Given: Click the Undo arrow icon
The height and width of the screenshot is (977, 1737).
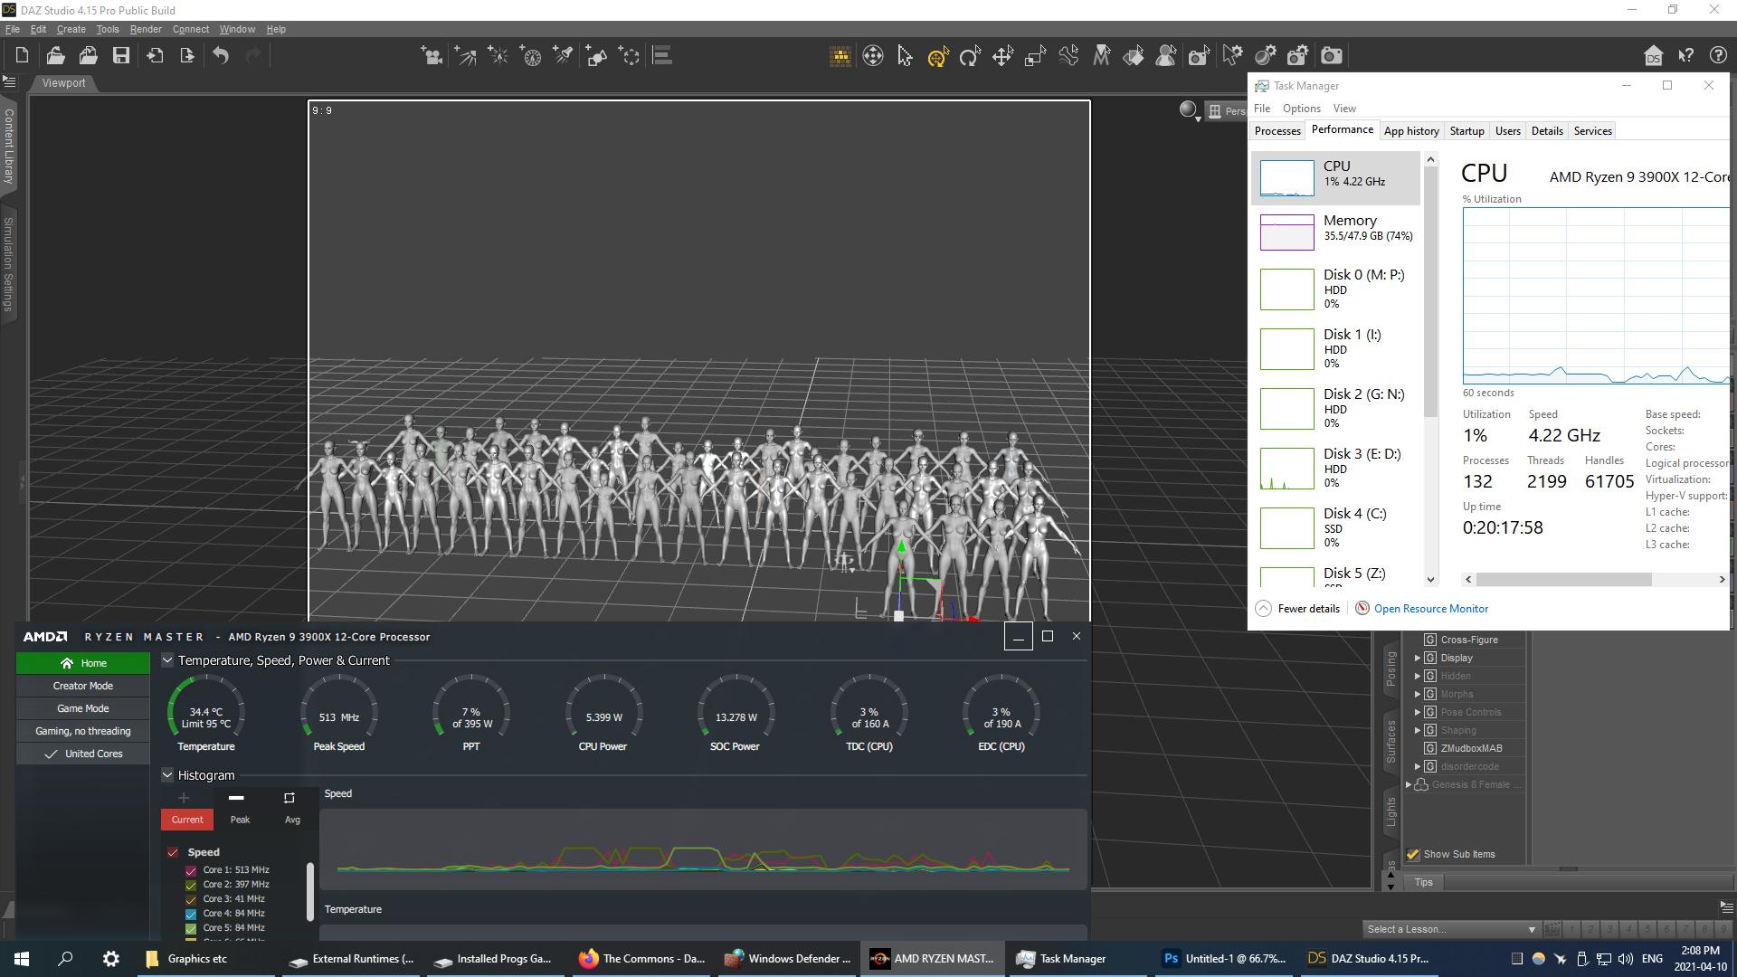Looking at the screenshot, I should (x=221, y=56).
